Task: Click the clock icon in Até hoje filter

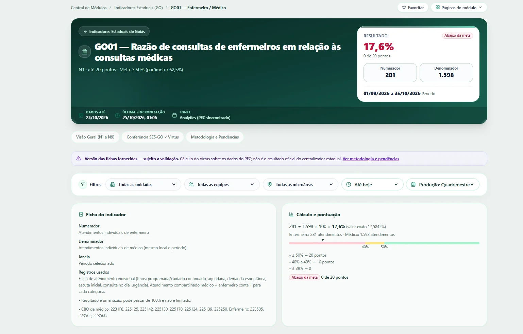Action: tap(349, 185)
